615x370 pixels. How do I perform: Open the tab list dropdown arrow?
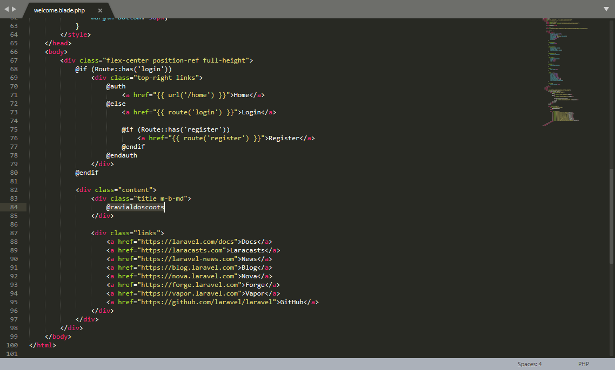pyautogui.click(x=606, y=9)
